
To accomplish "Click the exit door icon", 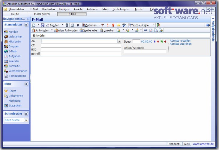I will pyautogui.click(x=158, y=25).
